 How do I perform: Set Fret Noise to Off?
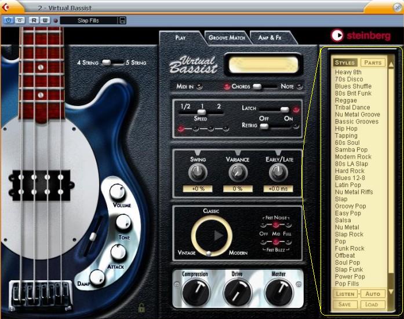[263, 225]
